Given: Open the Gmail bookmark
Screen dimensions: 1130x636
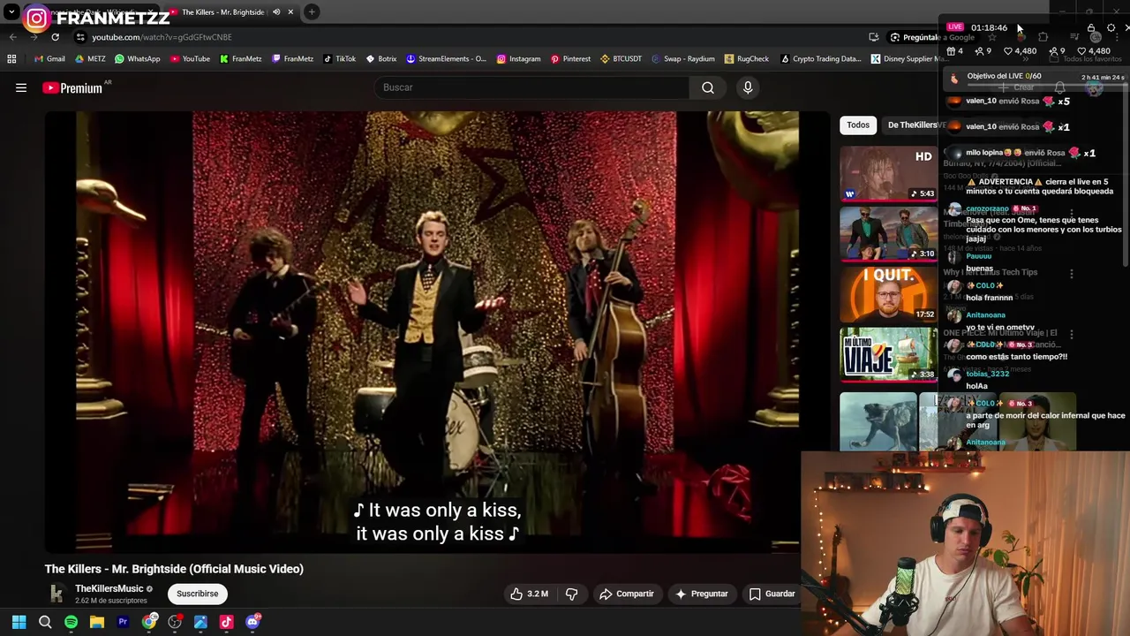Looking at the screenshot, I should coord(49,59).
